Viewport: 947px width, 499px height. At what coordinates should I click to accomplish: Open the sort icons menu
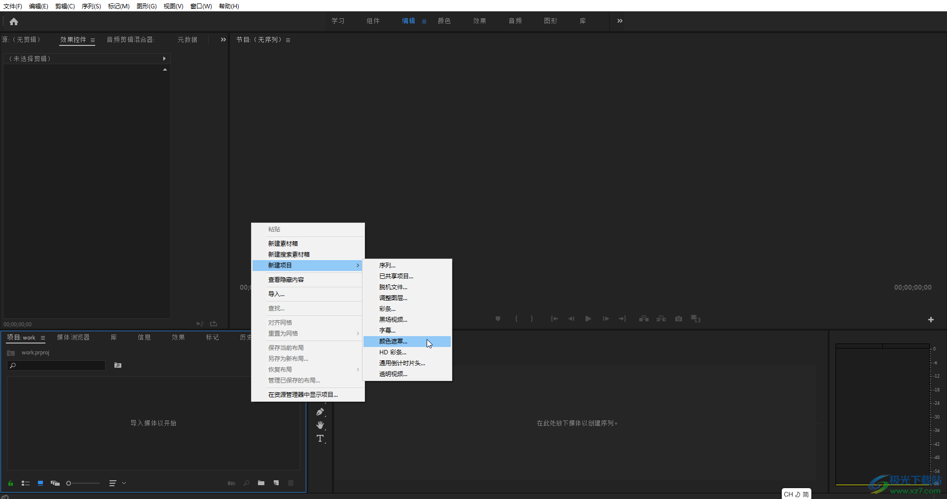coord(113,483)
